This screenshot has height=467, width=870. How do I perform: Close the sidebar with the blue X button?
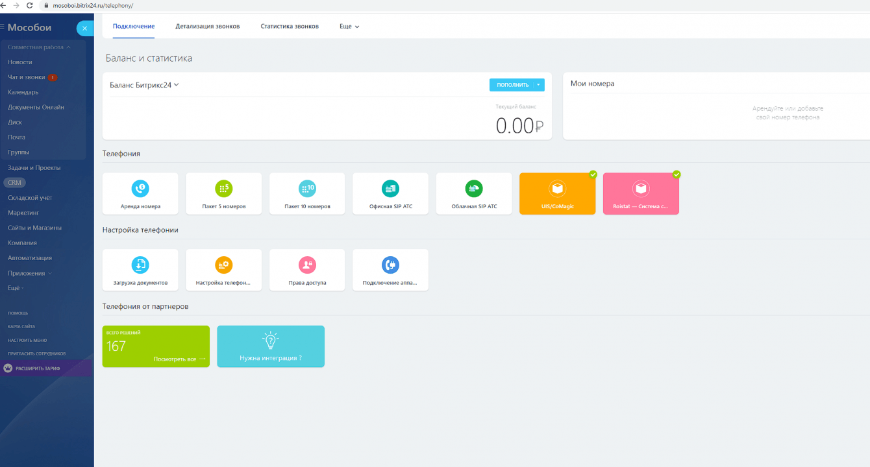coord(85,29)
